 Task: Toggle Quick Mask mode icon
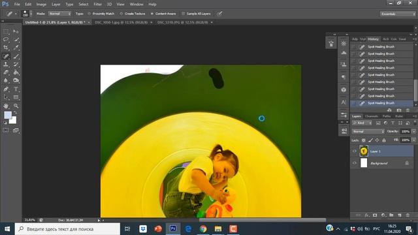6,131
